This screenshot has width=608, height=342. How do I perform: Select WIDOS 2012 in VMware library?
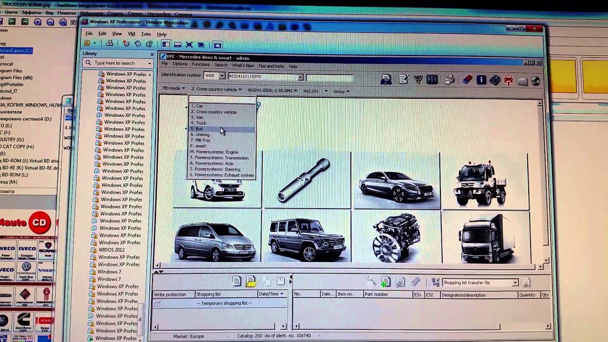click(112, 250)
